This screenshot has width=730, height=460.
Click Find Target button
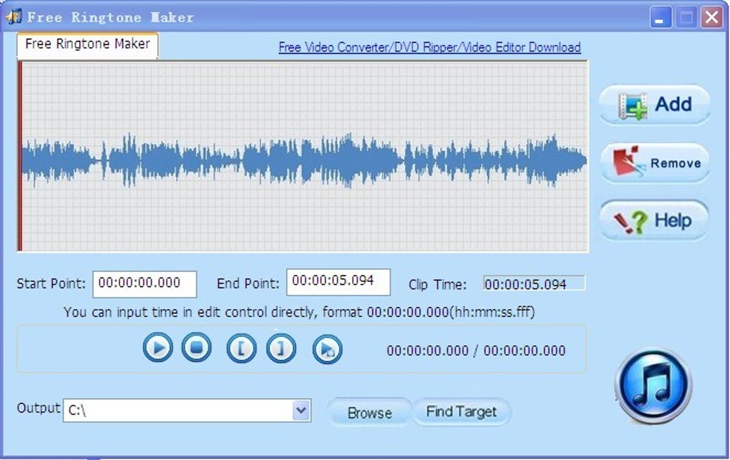click(x=462, y=411)
